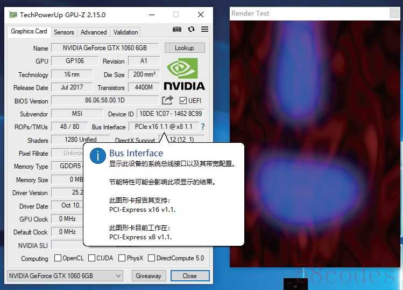This screenshot has height=290, width=403.
Task: Open the Sensors tab
Action: pyautogui.click(x=63, y=32)
